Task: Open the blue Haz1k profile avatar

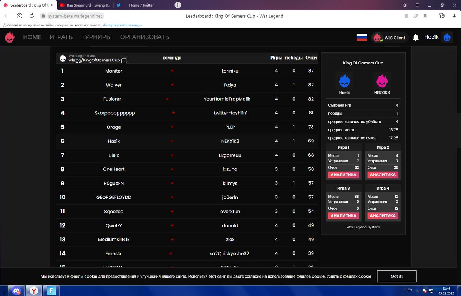Action: (x=447, y=37)
